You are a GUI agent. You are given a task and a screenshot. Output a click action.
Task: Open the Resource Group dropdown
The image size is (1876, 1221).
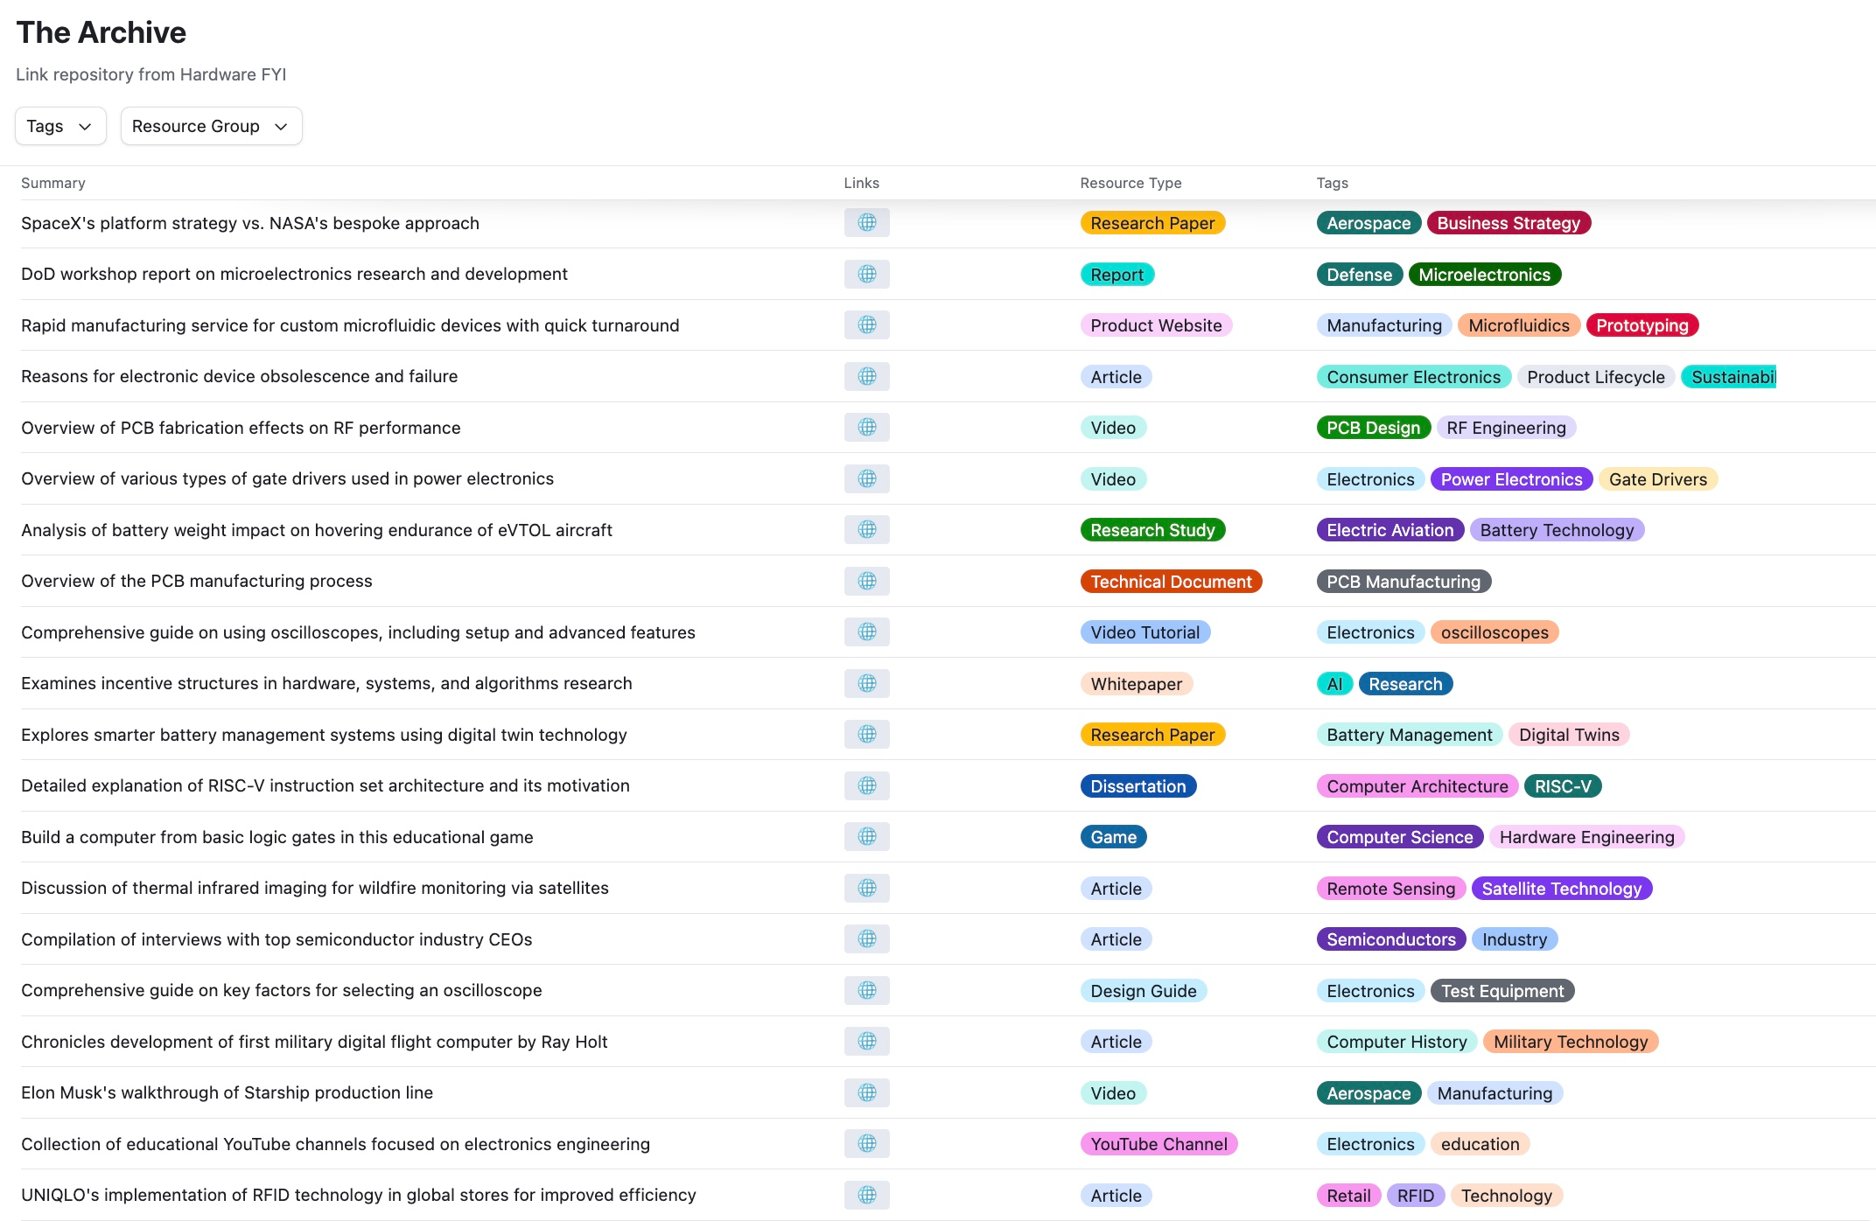tap(211, 126)
